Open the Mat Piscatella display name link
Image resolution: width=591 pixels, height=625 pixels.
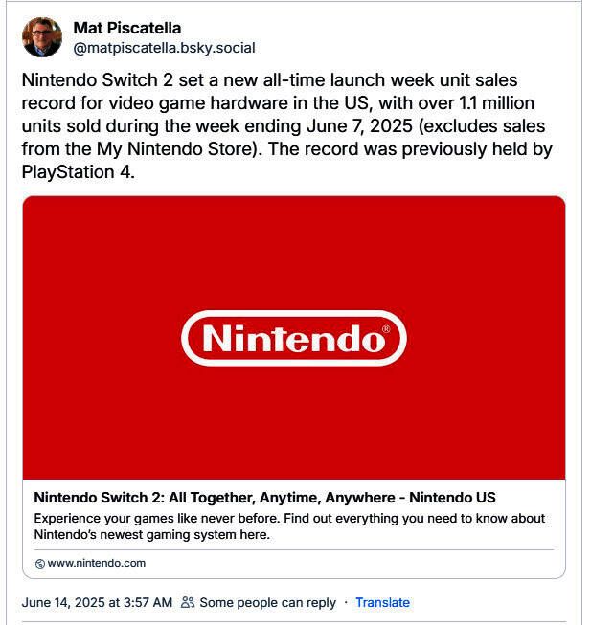tap(126, 28)
